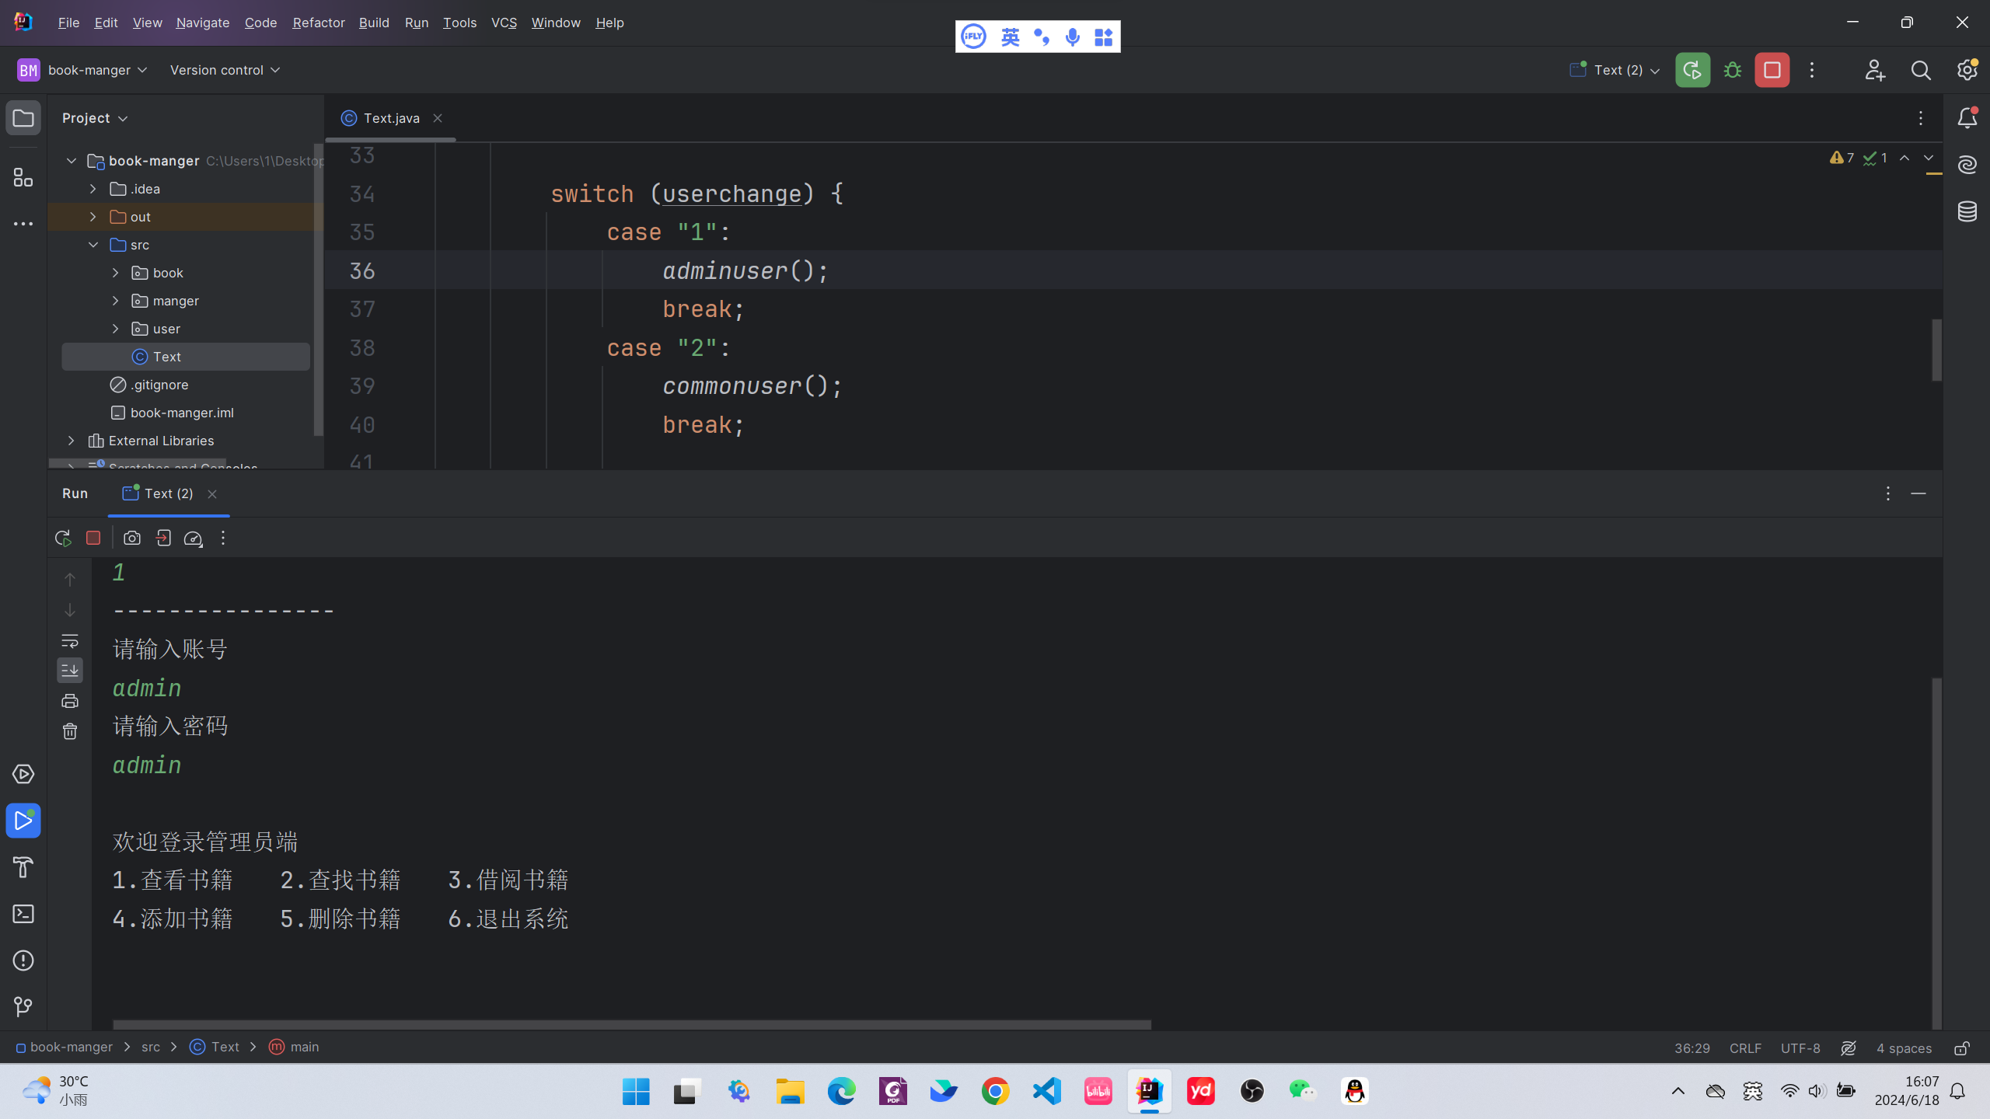1990x1119 pixels.
Task: Clear all console output trash icon
Action: [x=70, y=731]
